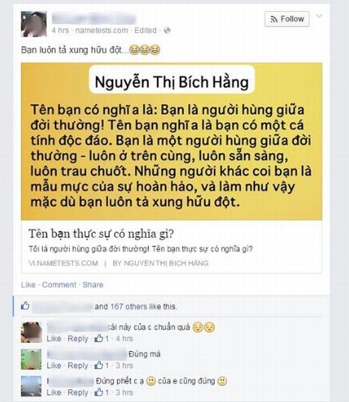
Task: Open the first commenter's avatar
Action: pos(32,332)
